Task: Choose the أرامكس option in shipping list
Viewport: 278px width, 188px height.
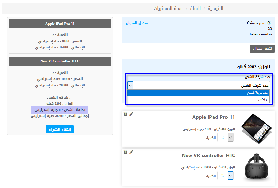Action: pos(198,100)
